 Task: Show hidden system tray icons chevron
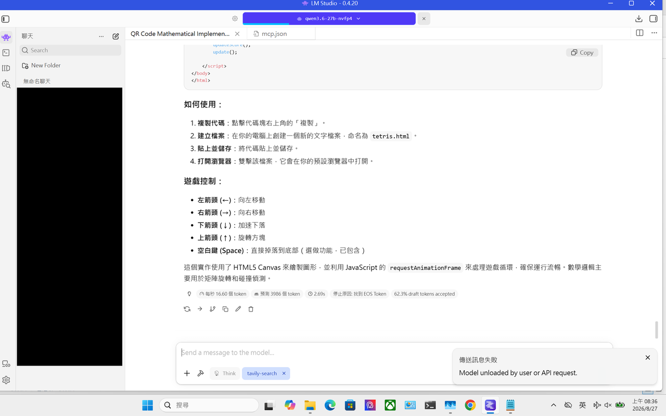point(554,405)
